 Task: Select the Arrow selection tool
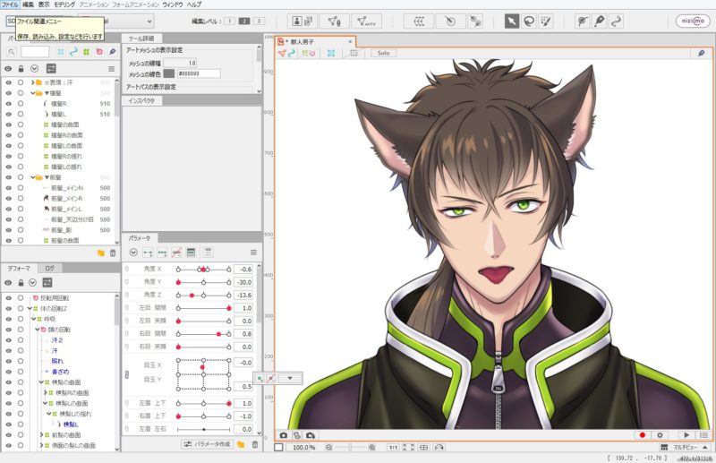click(512, 21)
